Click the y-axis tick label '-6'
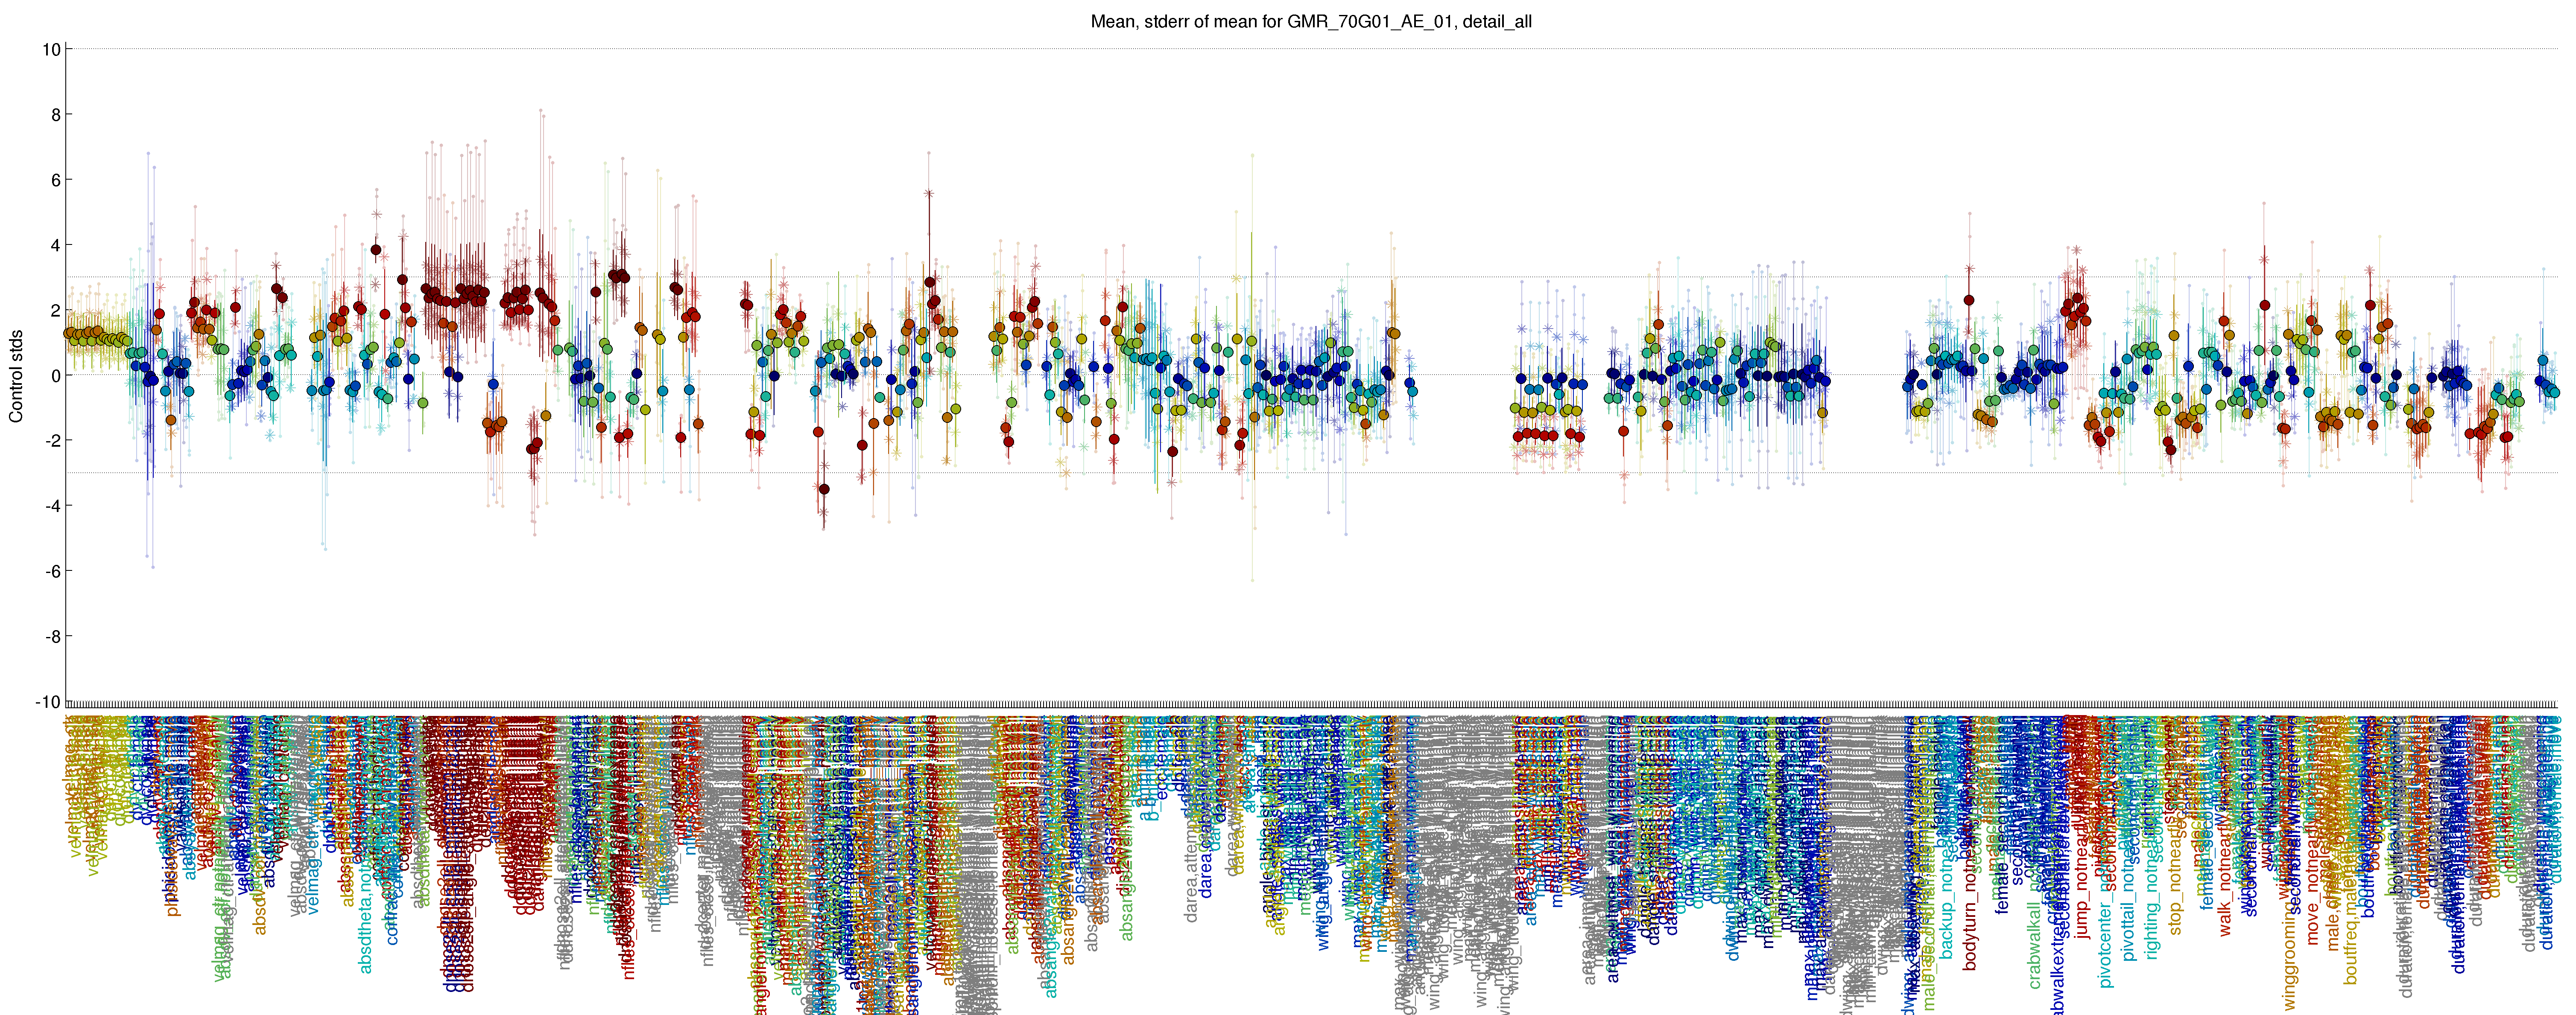The height and width of the screenshot is (1015, 2576). 52,571
